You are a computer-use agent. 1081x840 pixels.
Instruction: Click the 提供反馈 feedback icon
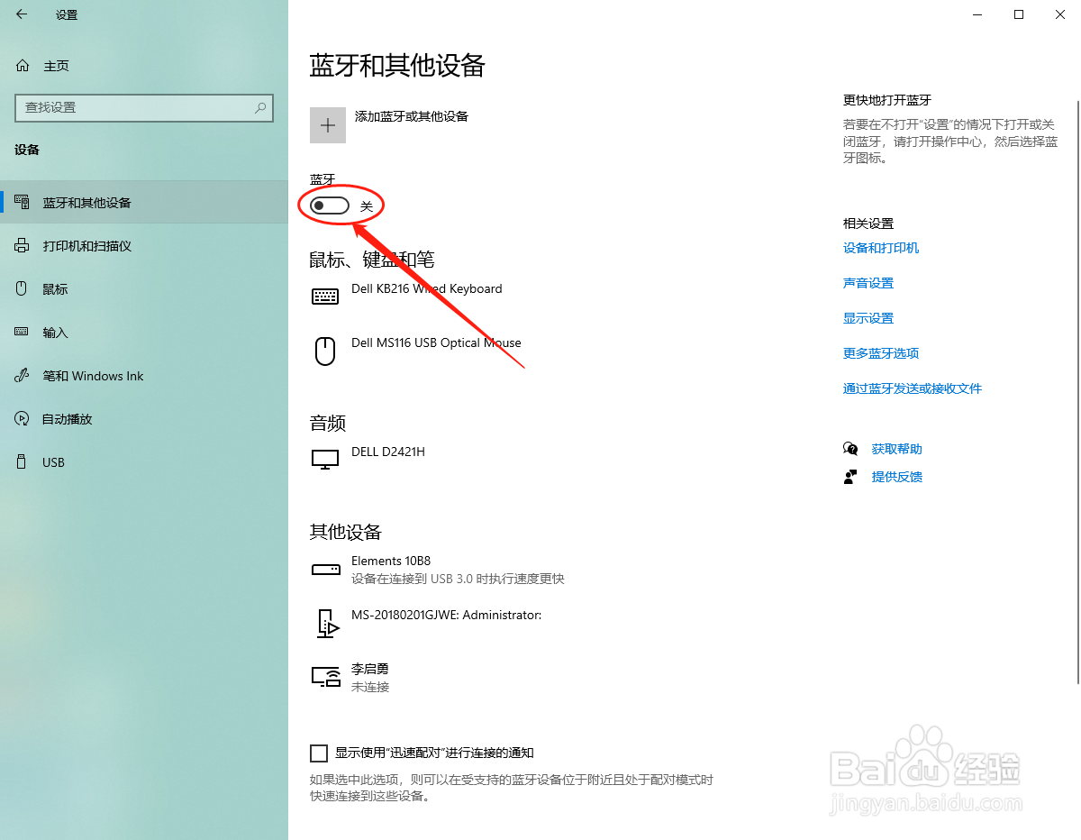pos(850,476)
